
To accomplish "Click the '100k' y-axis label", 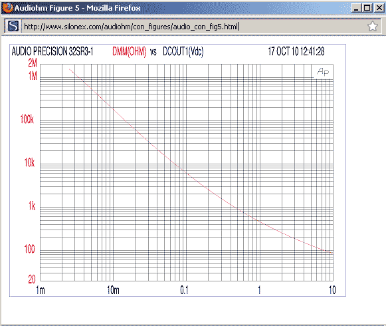I will [27, 119].
